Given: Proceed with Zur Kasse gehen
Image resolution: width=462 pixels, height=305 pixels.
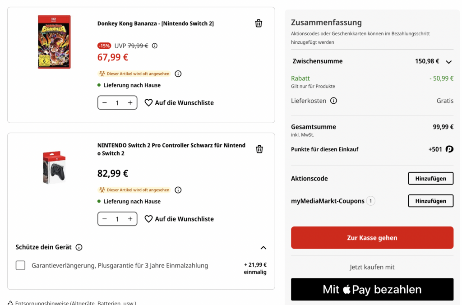Looking at the screenshot, I should [372, 238].
